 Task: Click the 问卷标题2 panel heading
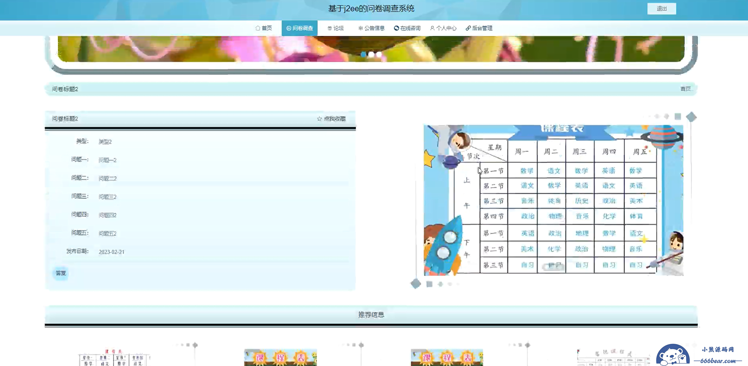coord(65,118)
